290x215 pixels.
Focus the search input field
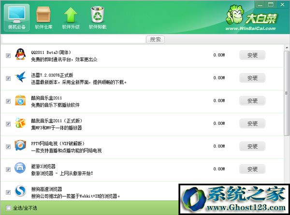(x=74, y=39)
